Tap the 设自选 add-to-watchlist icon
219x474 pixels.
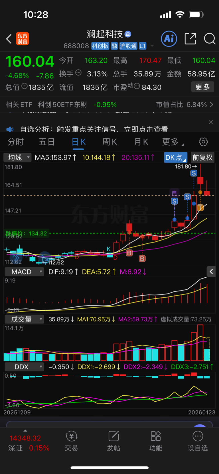(198, 441)
